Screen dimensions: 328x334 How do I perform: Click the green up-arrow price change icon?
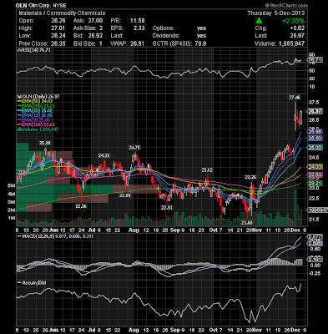tap(259, 20)
